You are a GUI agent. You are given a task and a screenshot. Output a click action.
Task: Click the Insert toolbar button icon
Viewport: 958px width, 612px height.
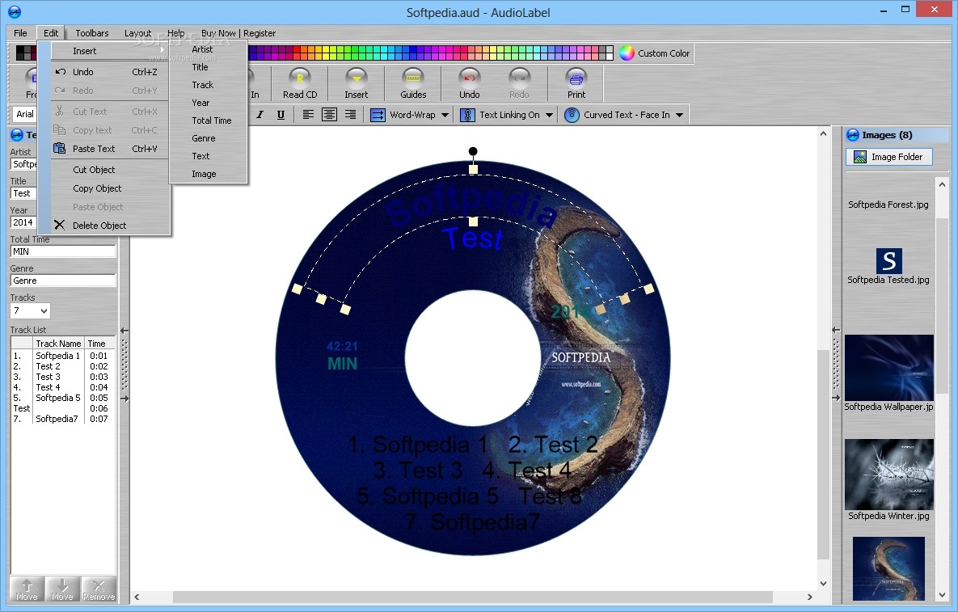[357, 78]
